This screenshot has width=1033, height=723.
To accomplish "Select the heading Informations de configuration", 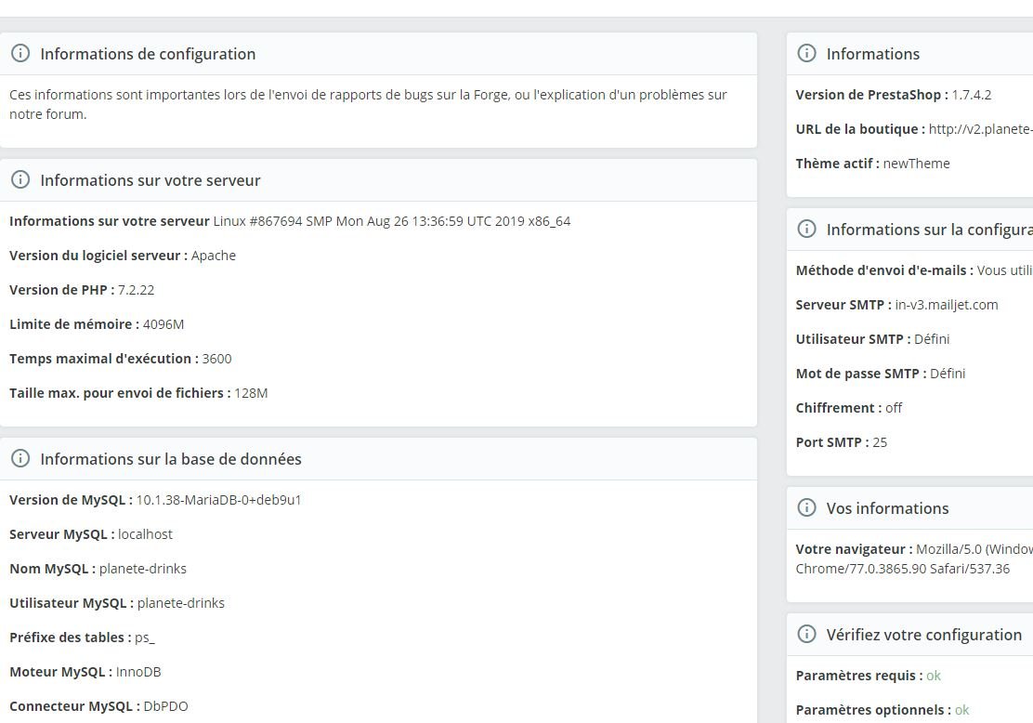I will [148, 54].
